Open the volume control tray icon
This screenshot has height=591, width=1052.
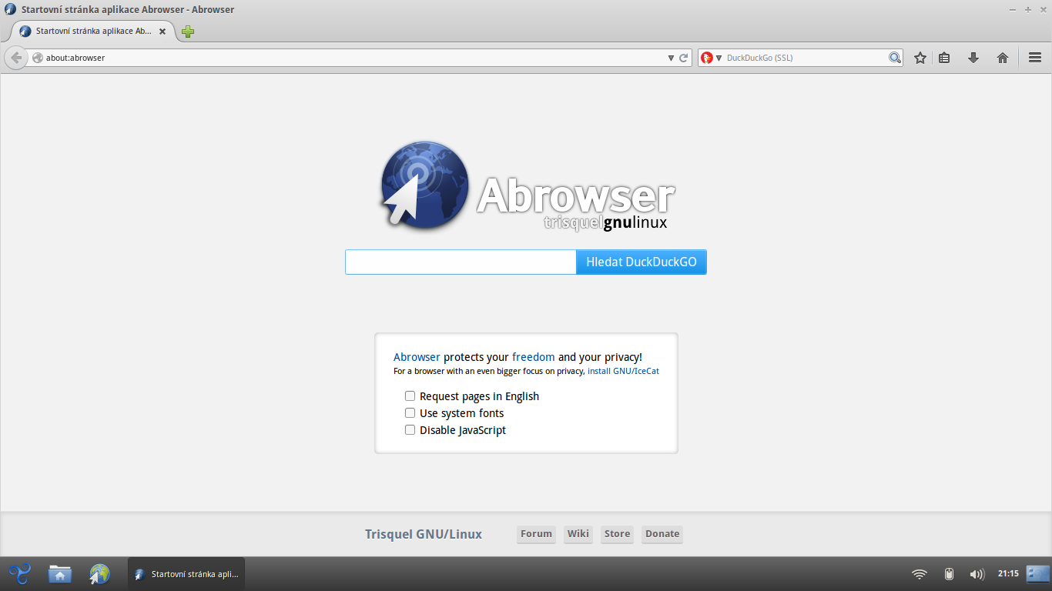point(977,574)
